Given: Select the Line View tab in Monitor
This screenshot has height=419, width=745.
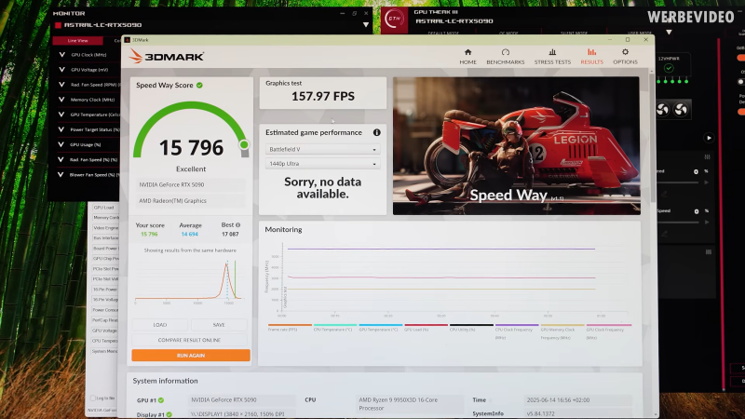Looking at the screenshot, I should pos(77,40).
